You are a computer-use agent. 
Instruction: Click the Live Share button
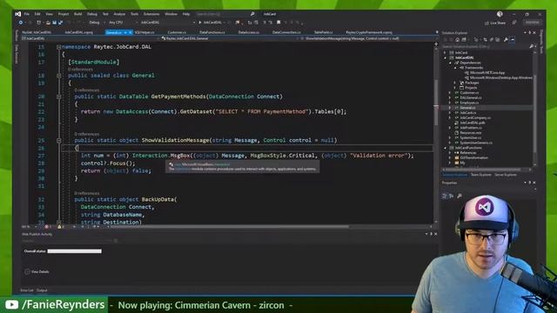click(495, 23)
